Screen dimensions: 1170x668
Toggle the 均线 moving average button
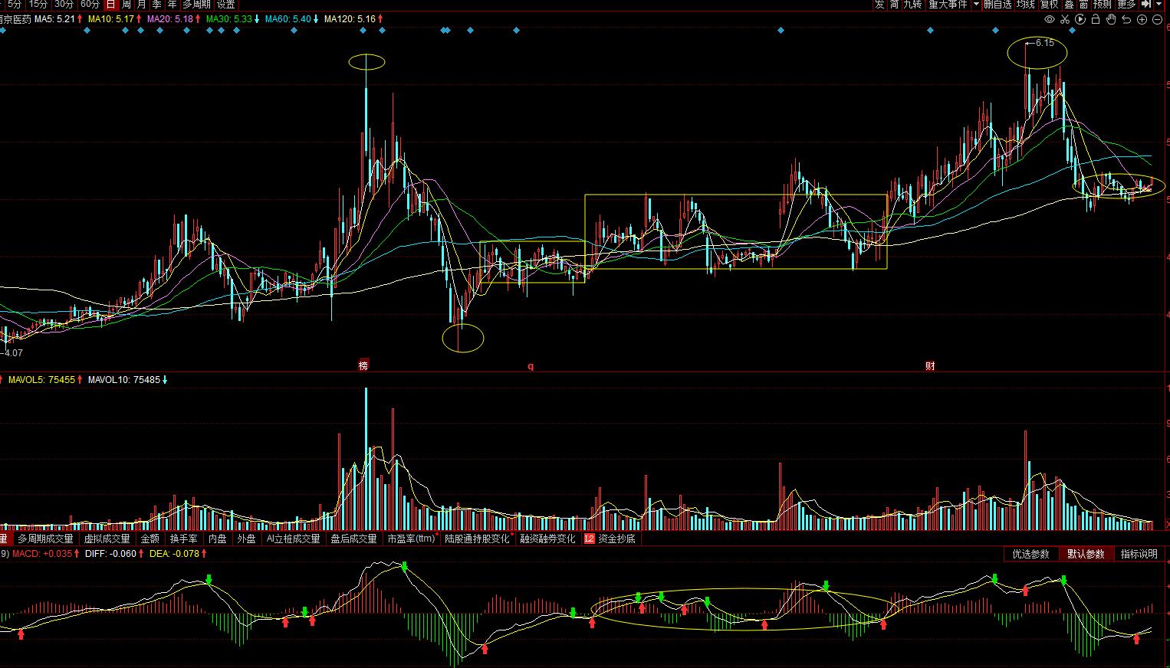[1026, 5]
